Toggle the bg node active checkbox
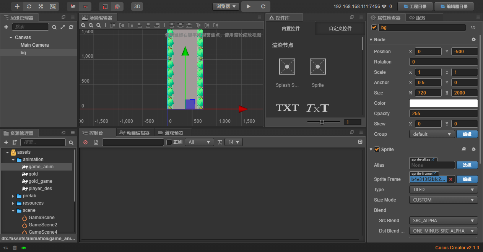 (x=374, y=28)
